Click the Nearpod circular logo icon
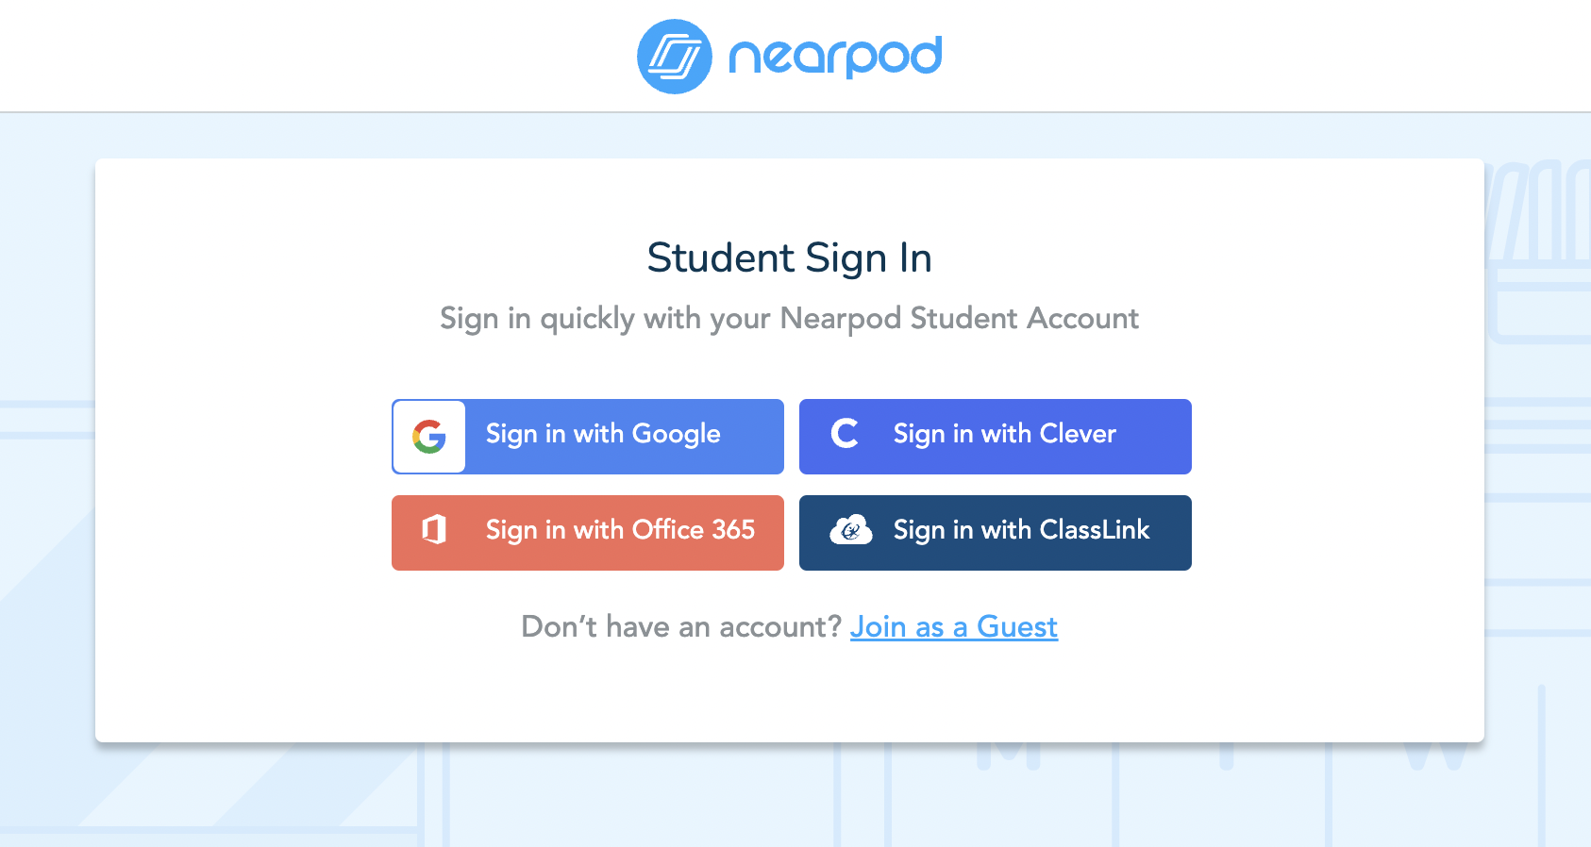 (674, 57)
